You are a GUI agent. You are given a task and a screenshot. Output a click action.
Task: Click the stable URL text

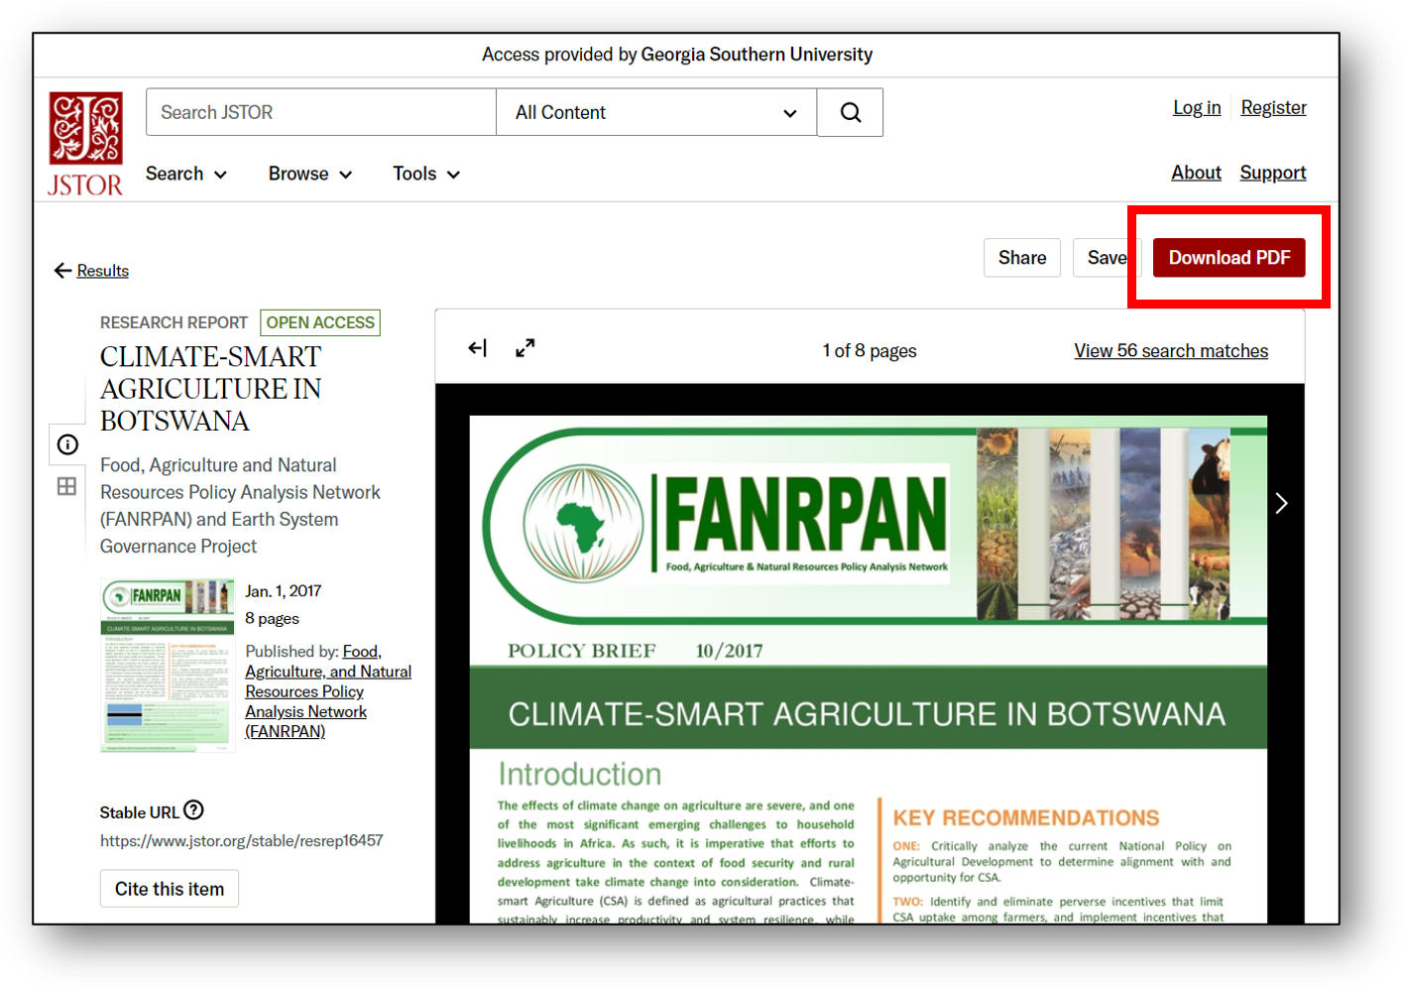(x=241, y=840)
